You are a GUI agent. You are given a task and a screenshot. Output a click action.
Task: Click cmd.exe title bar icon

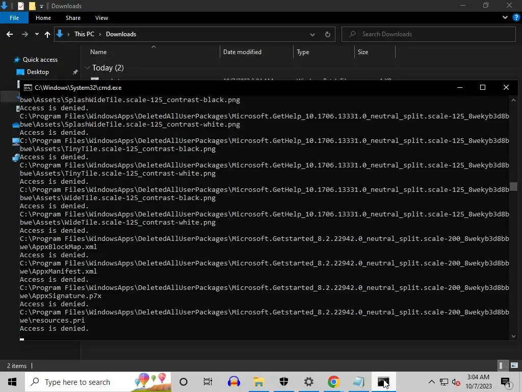(28, 88)
